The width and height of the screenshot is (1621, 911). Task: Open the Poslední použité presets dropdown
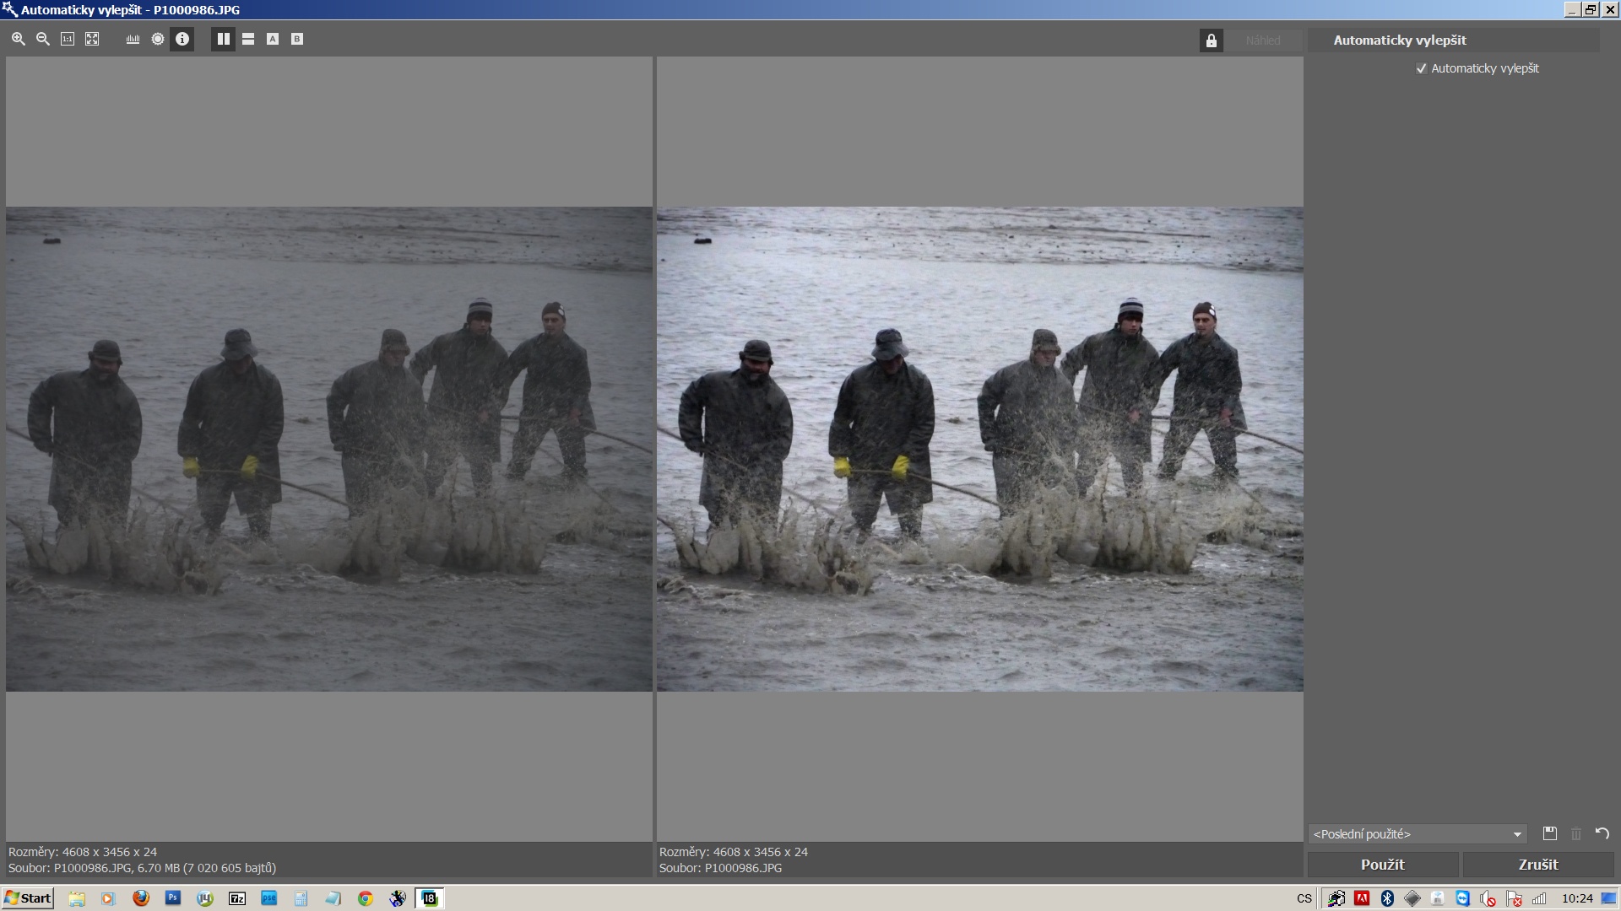pos(1418,834)
